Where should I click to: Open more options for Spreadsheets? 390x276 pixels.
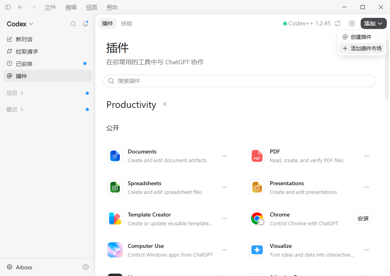[224, 187]
